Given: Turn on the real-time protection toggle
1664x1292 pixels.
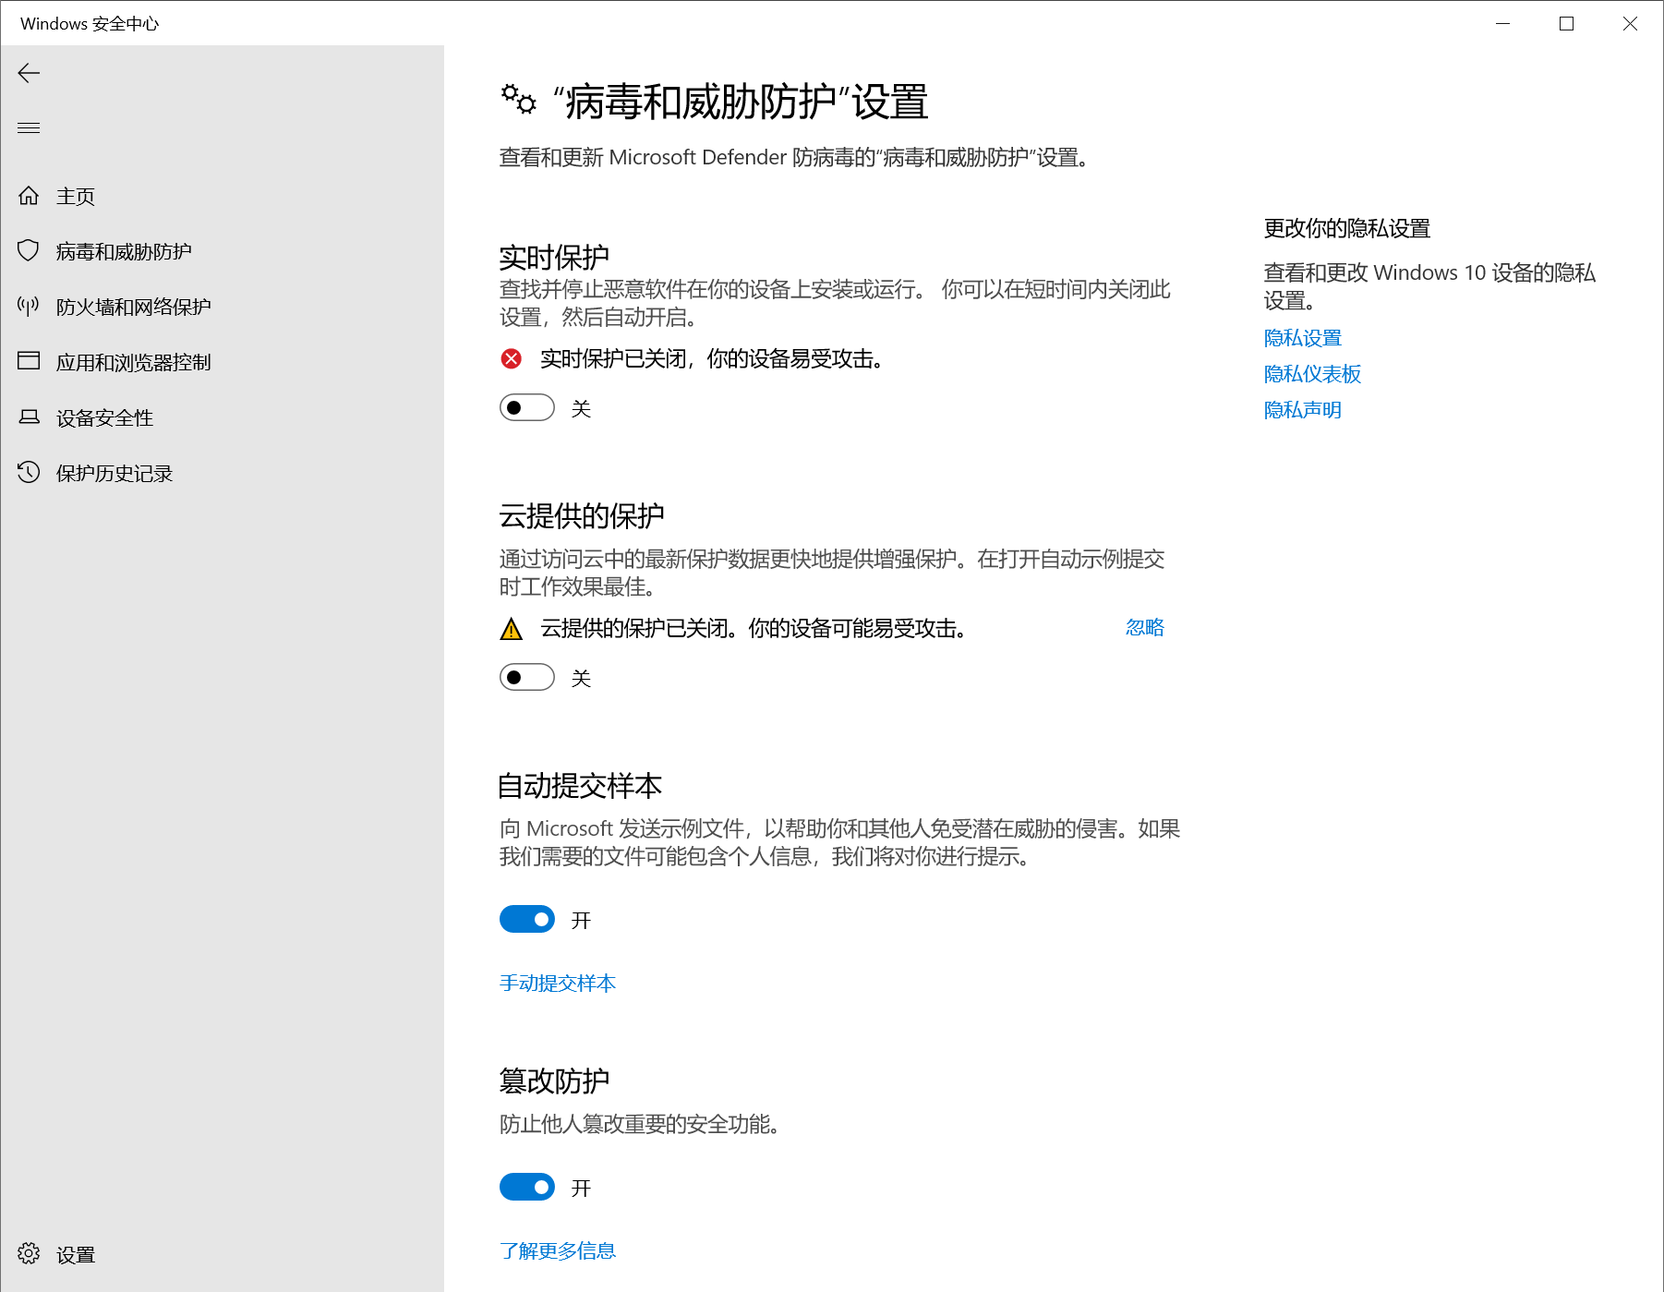Looking at the screenshot, I should 526,407.
